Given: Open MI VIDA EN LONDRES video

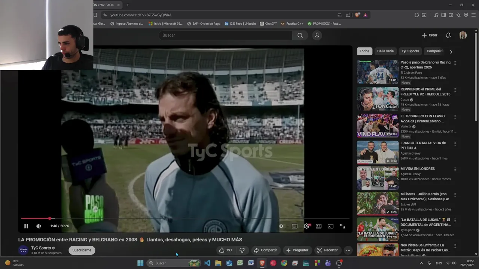Looking at the screenshot, I should point(378,178).
